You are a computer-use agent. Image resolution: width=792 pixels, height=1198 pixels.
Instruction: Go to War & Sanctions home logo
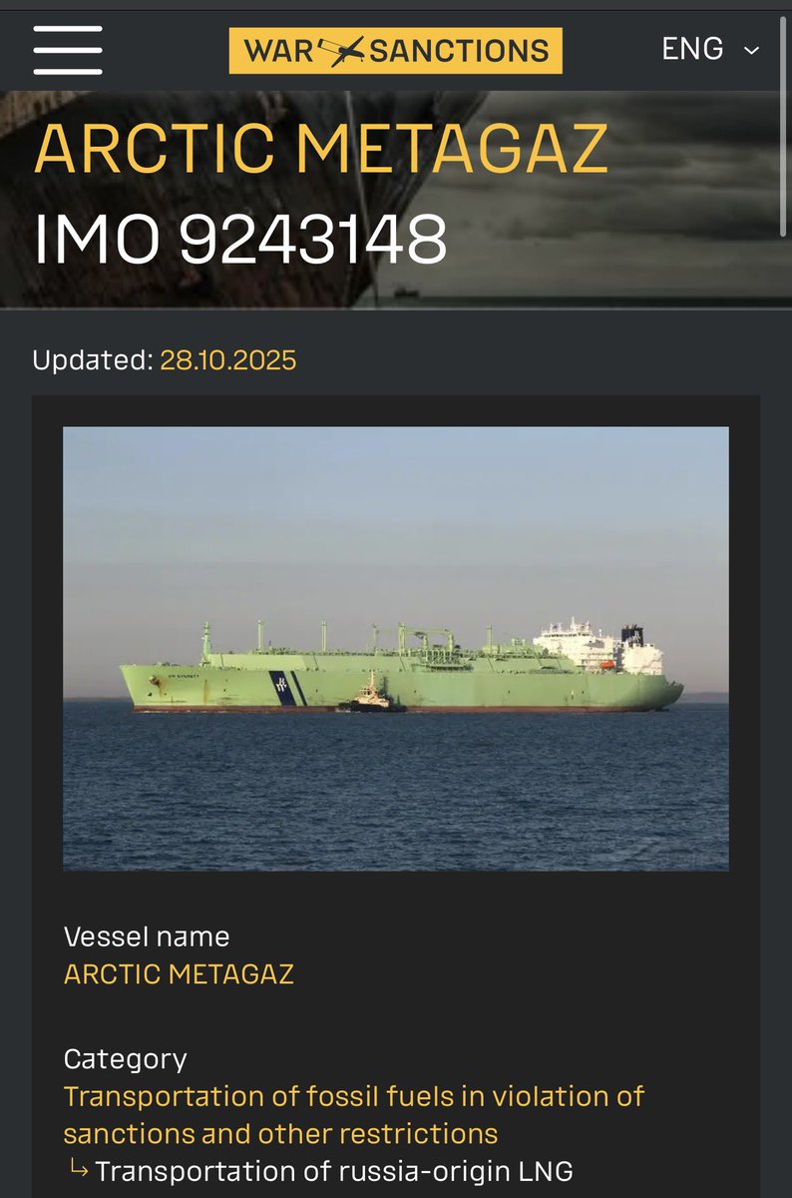(395, 50)
